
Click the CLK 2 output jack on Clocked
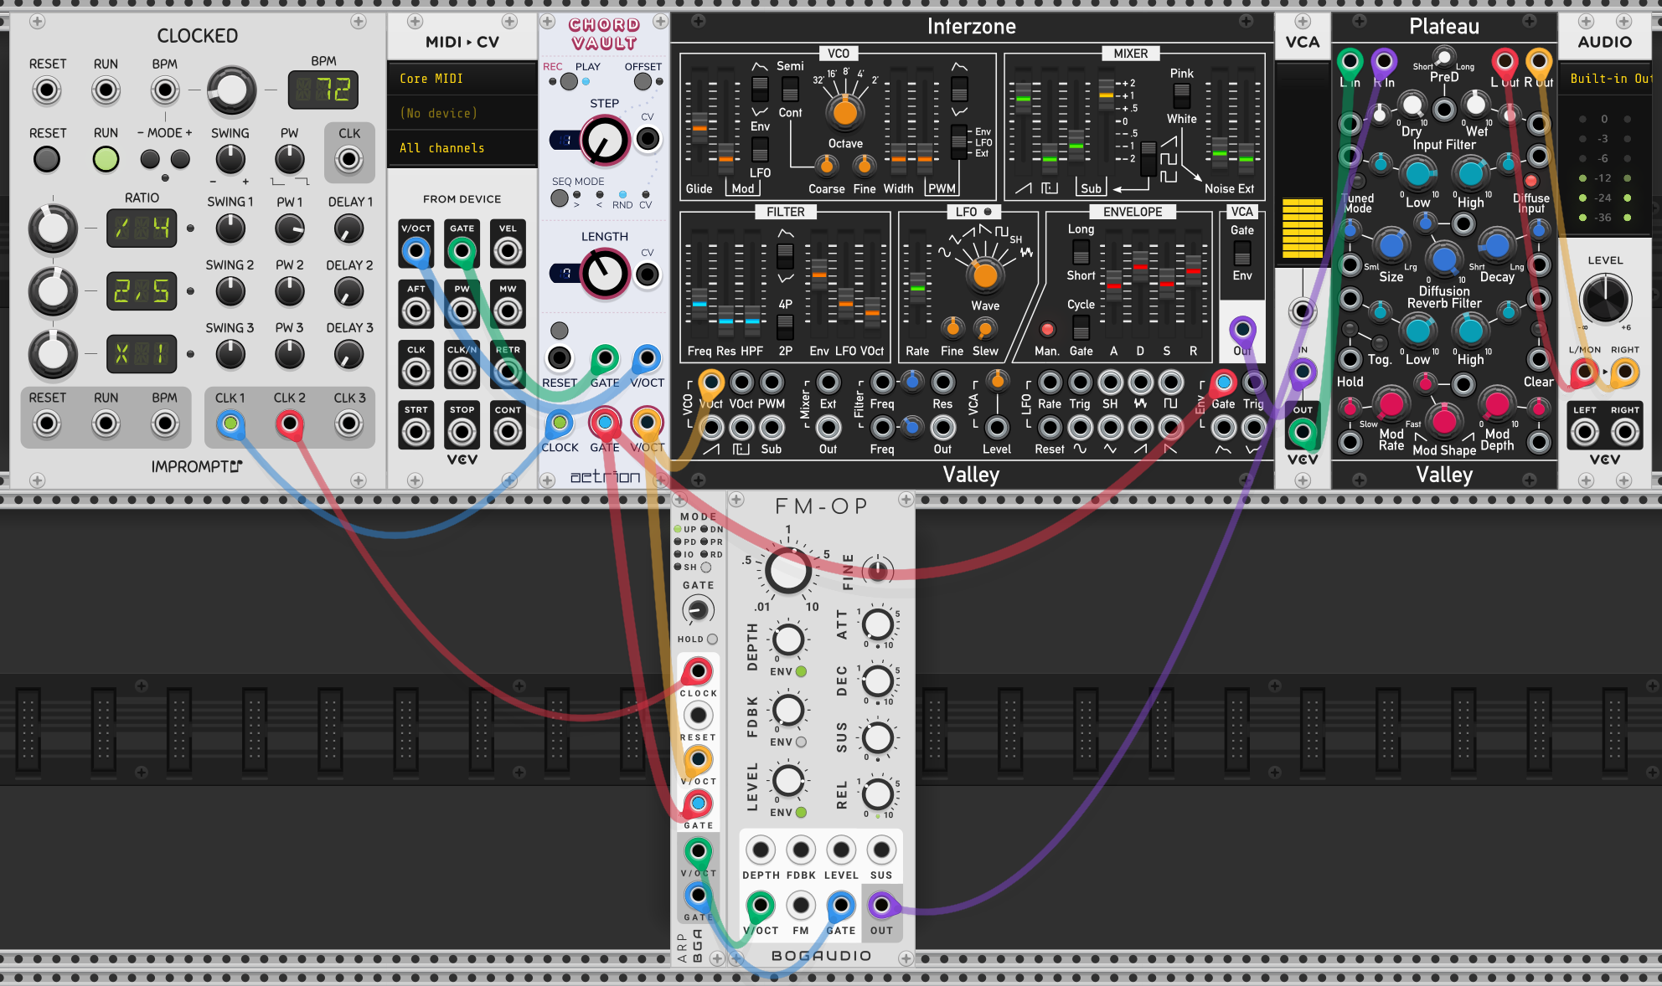tap(290, 424)
